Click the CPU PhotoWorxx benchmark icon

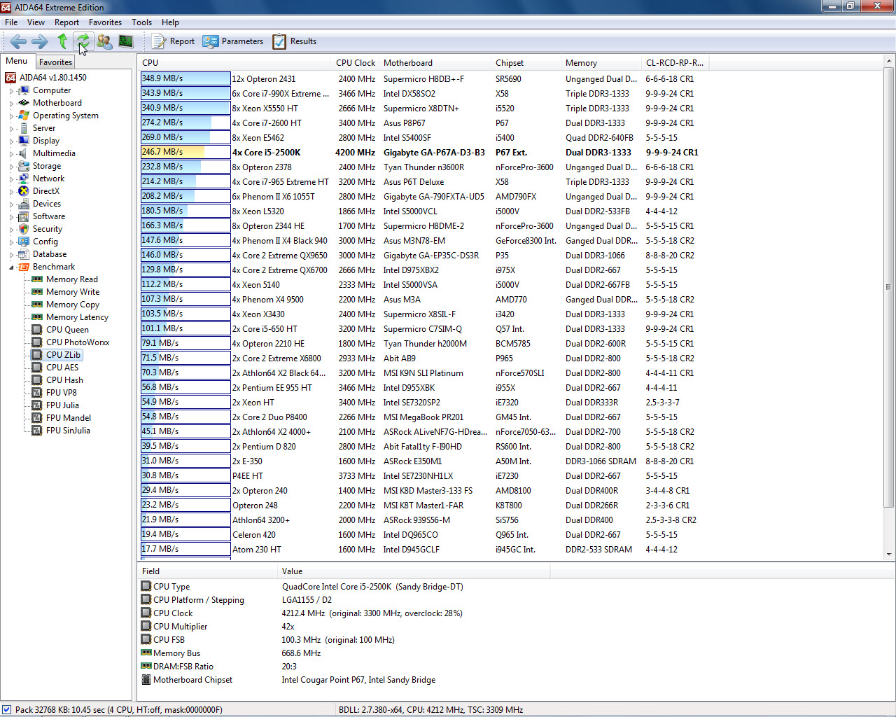[37, 342]
